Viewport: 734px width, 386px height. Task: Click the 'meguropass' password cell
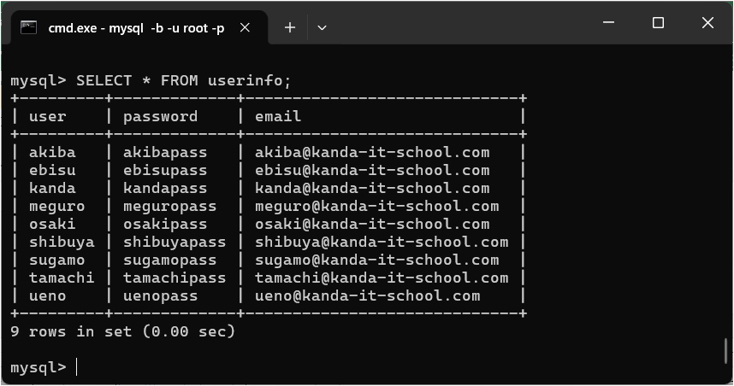click(x=169, y=207)
